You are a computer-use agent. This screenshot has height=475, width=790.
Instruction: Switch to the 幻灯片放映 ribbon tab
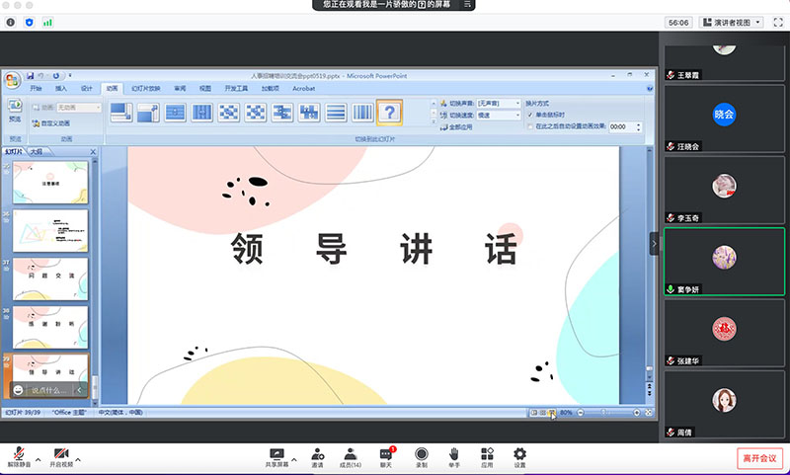(x=146, y=88)
